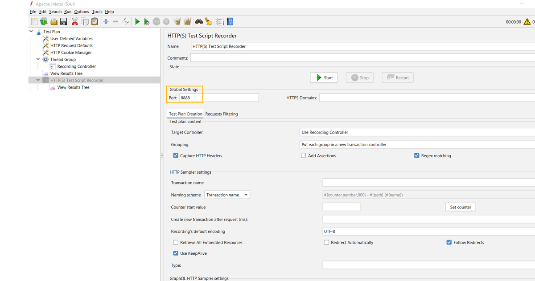The image size is (535, 281).
Task: Click the Name input field
Action: [363, 46]
